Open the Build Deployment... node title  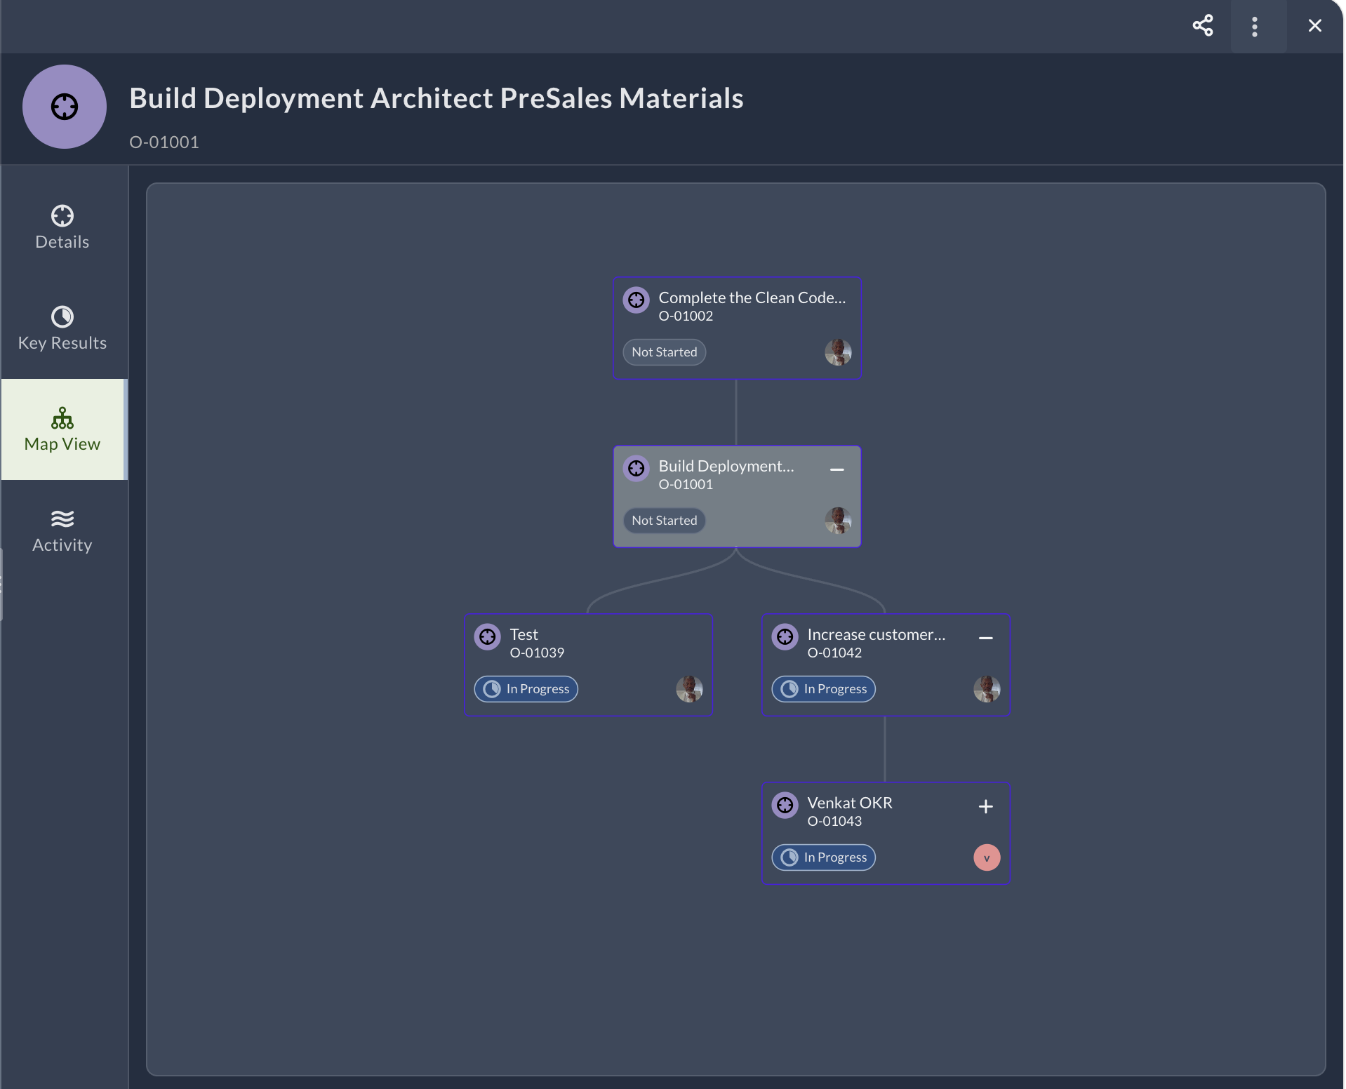726,466
